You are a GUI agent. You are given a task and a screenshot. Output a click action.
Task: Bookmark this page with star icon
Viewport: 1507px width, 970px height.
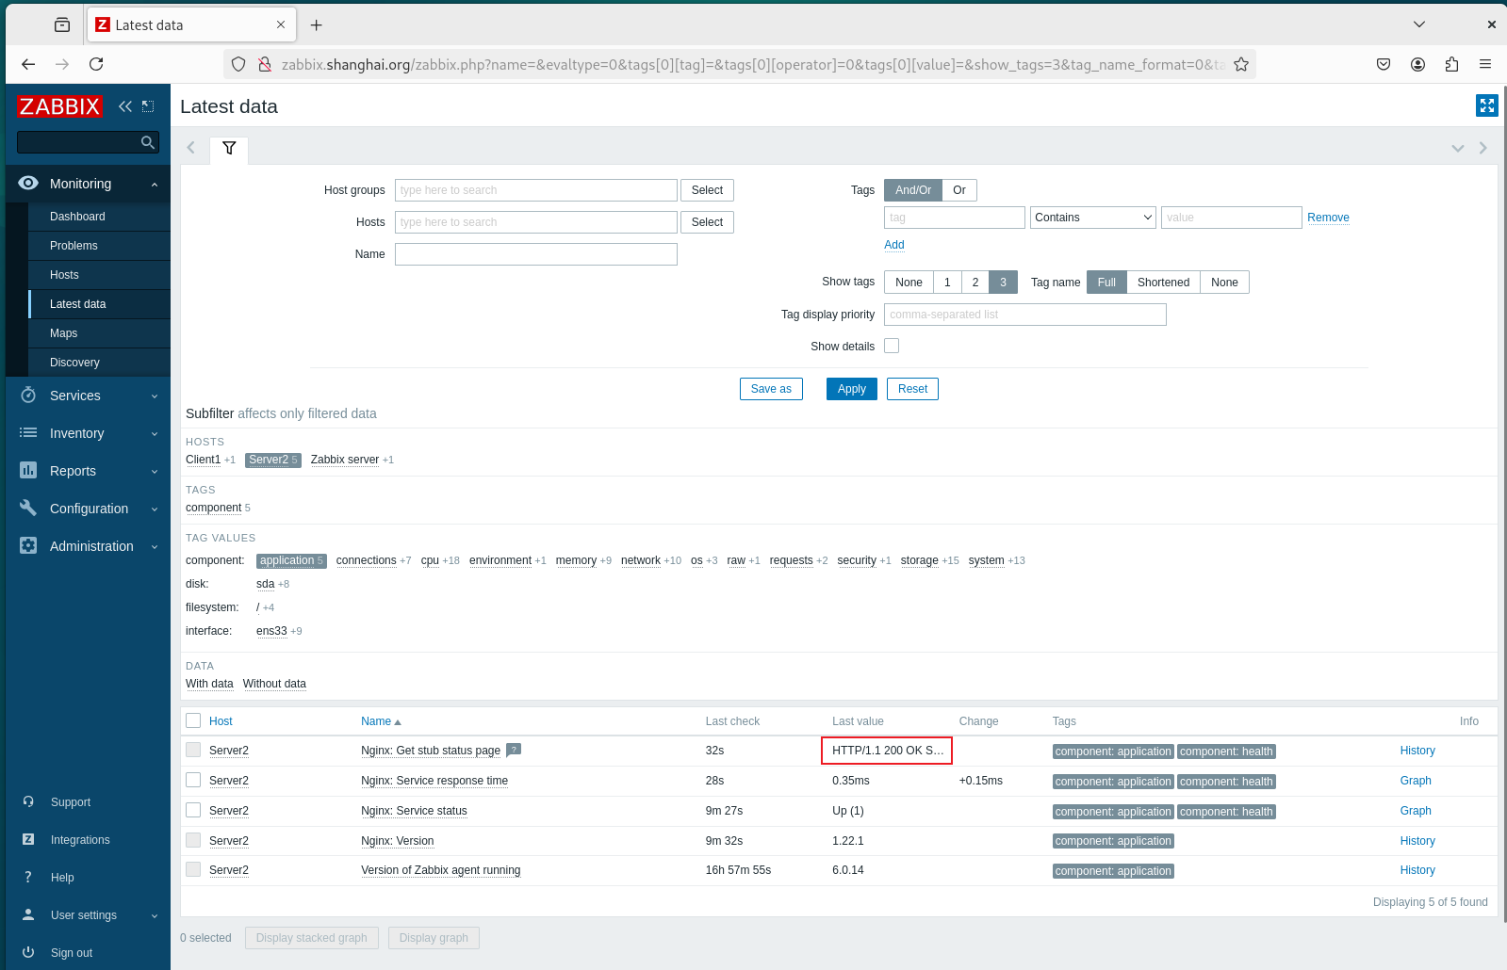pyautogui.click(x=1241, y=64)
